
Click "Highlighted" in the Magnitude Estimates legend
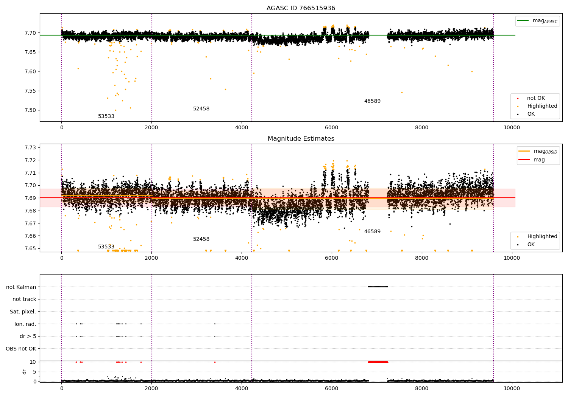pos(541,236)
